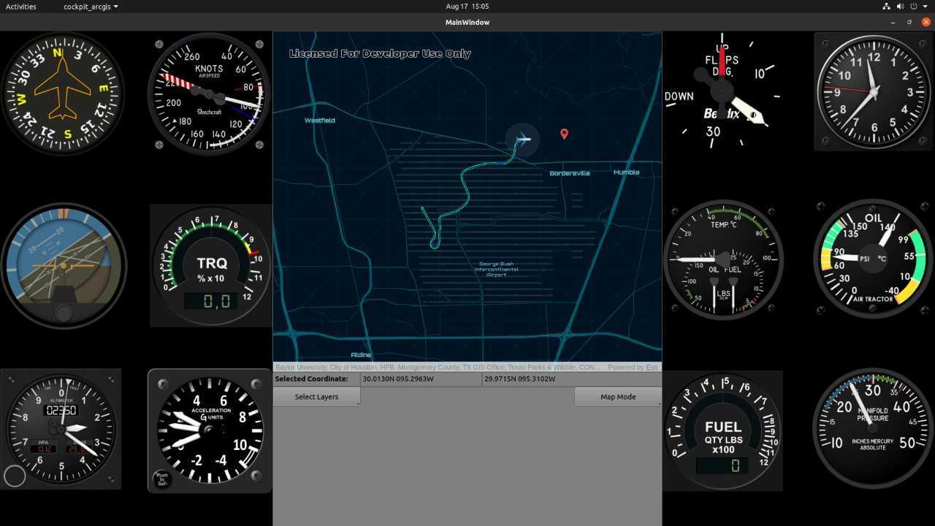935x526 pixels.
Task: Open the network status tray icon
Action: coord(886,7)
